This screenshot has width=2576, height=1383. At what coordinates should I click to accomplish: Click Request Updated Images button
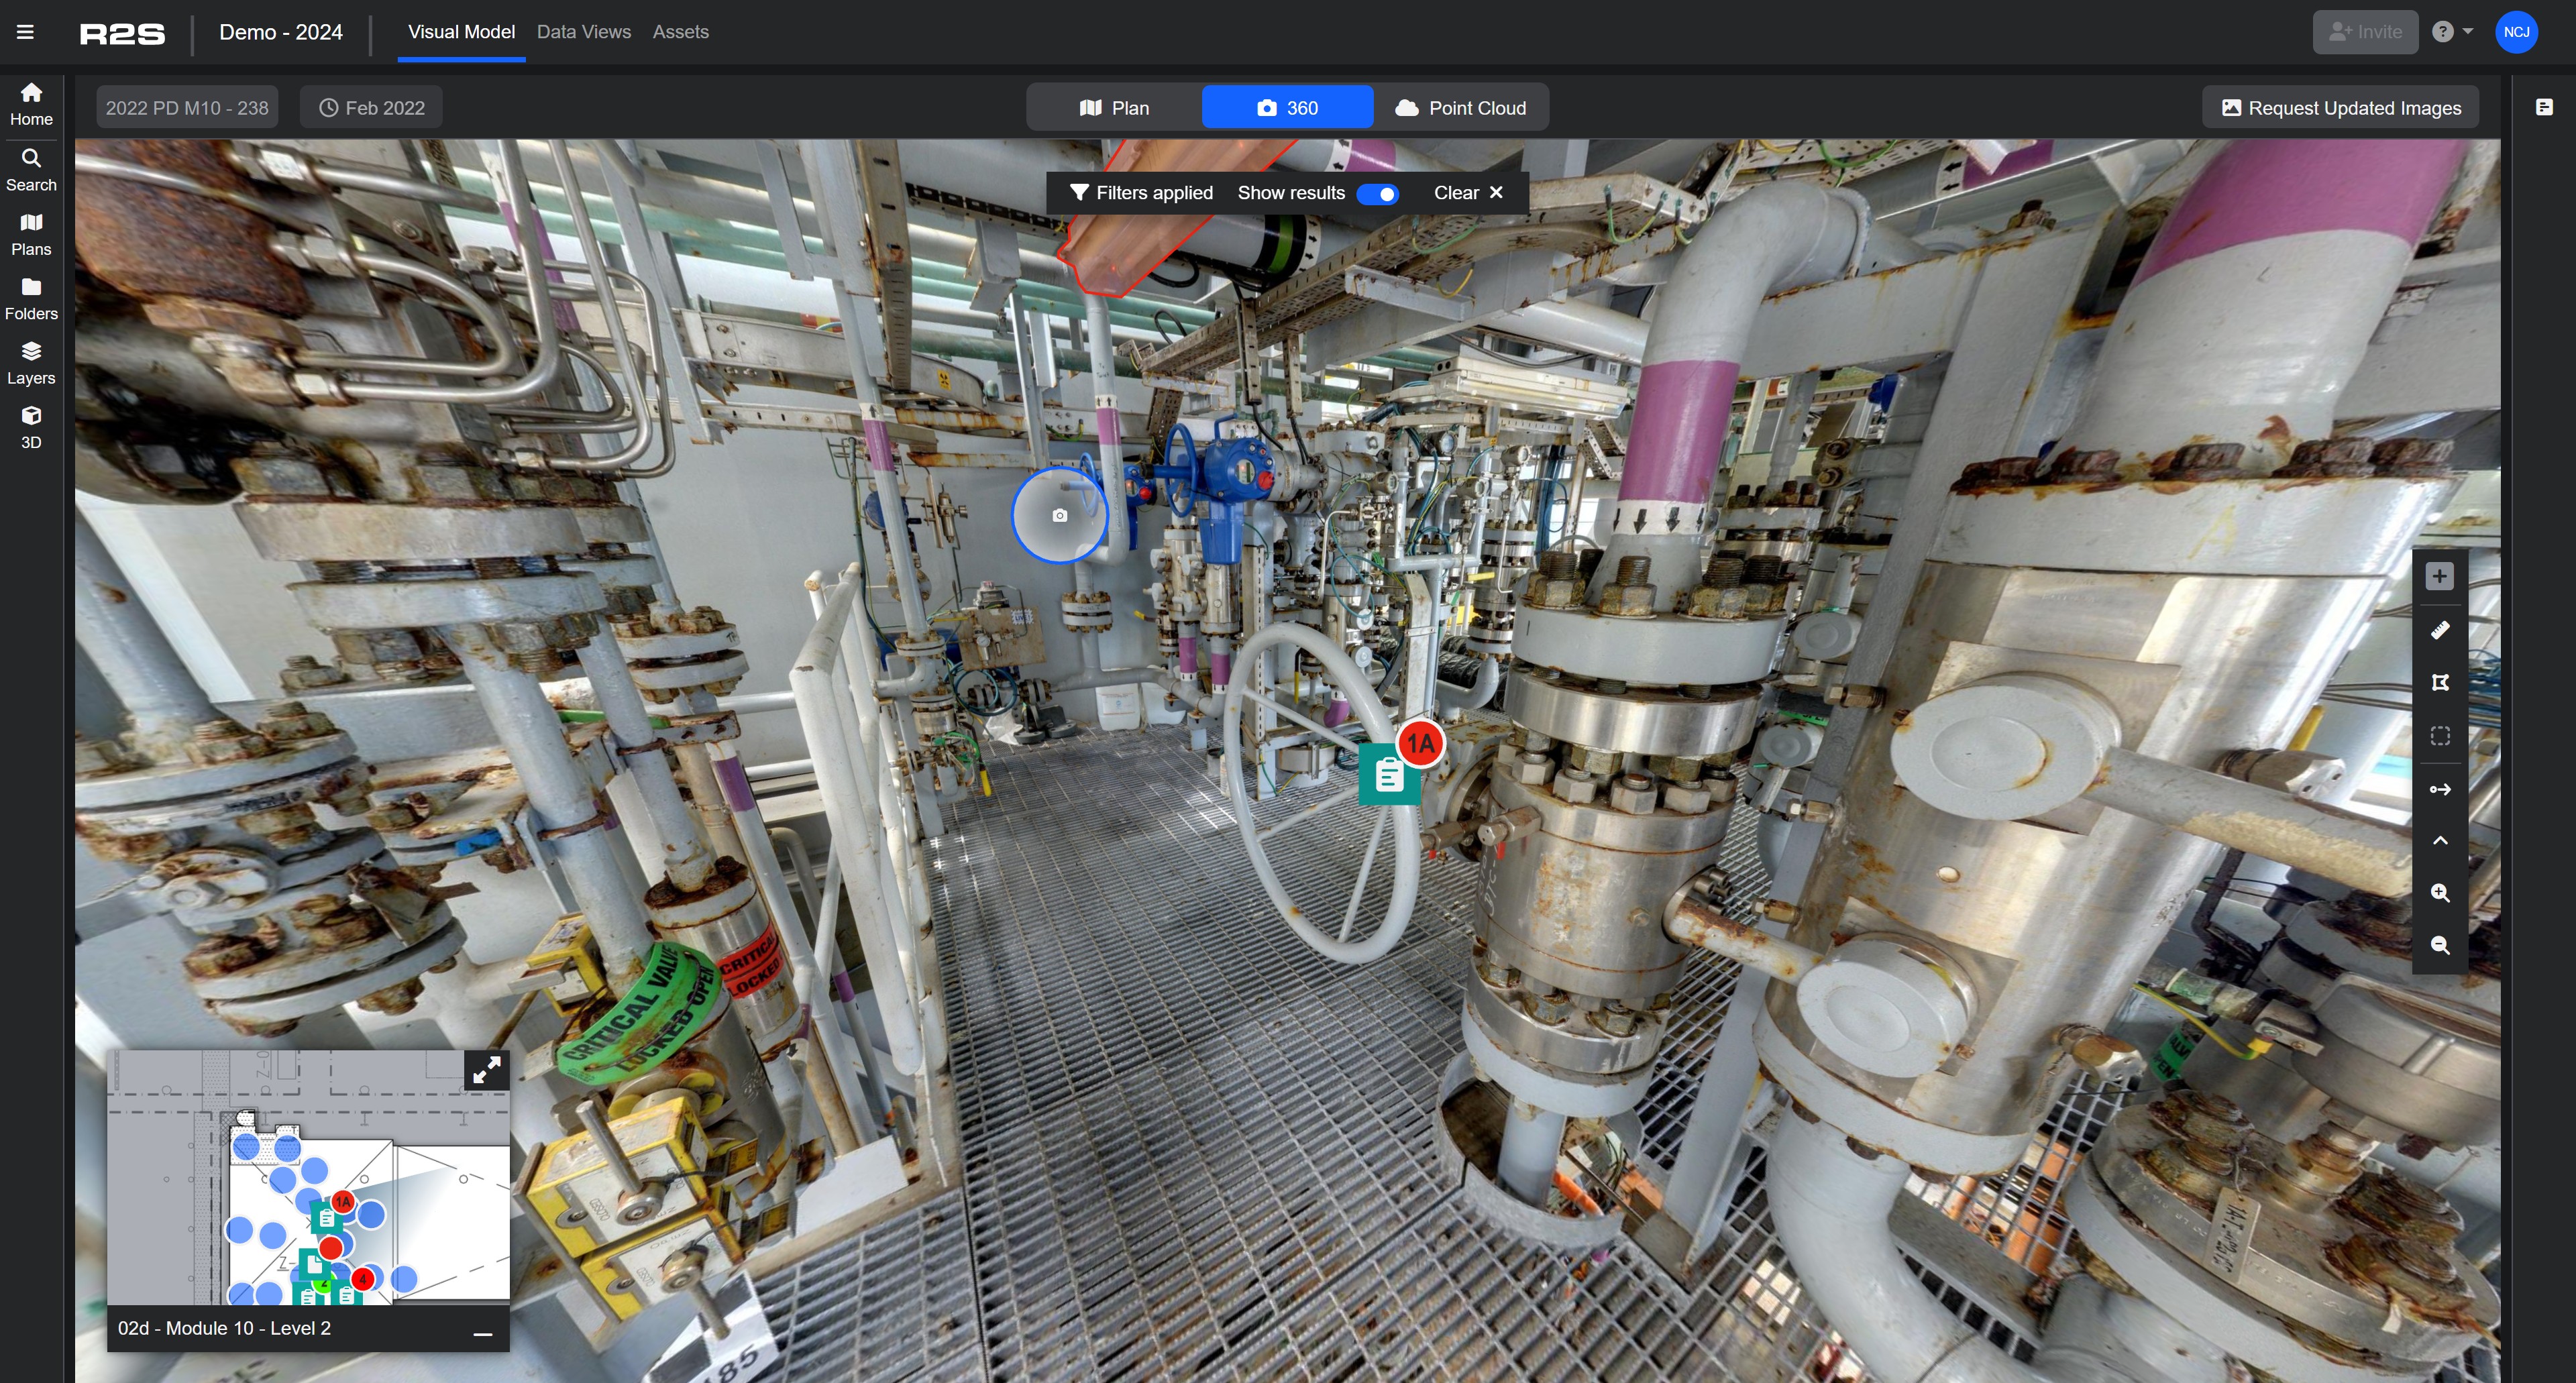(2340, 108)
